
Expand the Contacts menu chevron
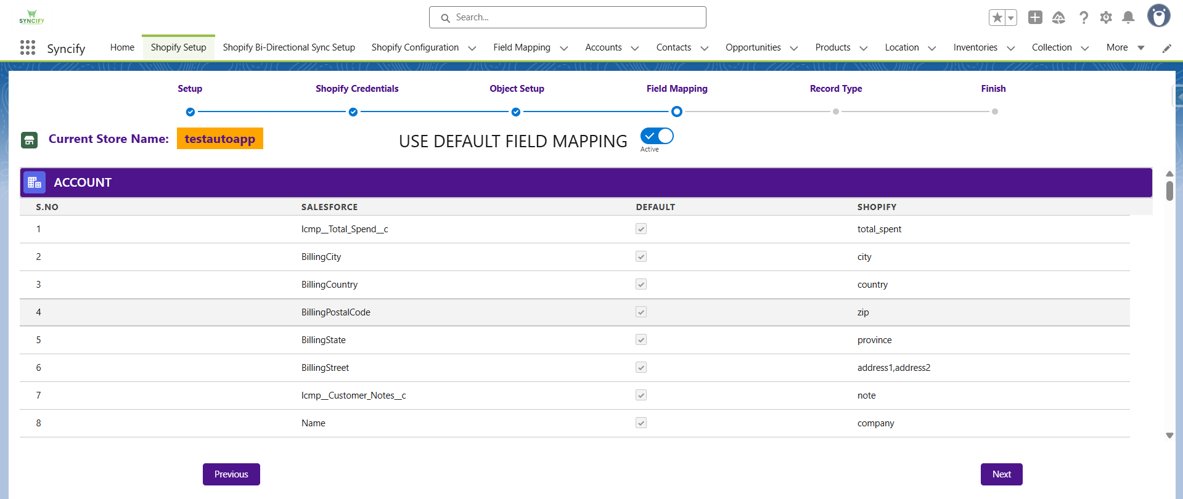pyautogui.click(x=704, y=48)
